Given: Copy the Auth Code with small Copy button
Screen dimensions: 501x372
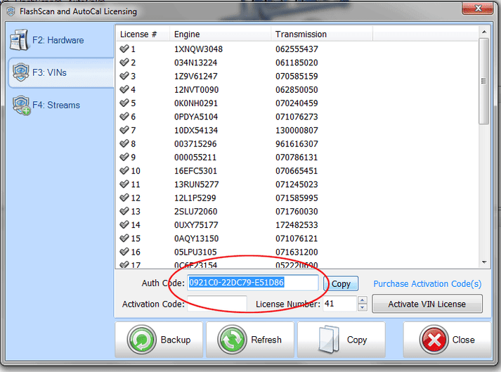Looking at the screenshot, I should (341, 284).
